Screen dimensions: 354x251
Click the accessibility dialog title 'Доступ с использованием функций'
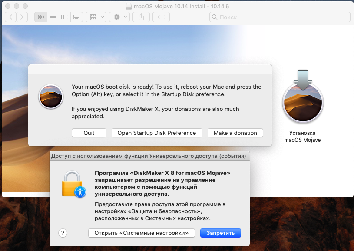tap(99, 156)
